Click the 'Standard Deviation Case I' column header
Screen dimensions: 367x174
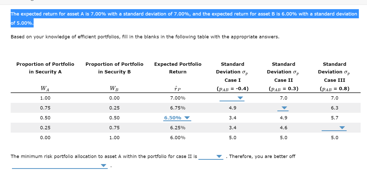coord(232,72)
